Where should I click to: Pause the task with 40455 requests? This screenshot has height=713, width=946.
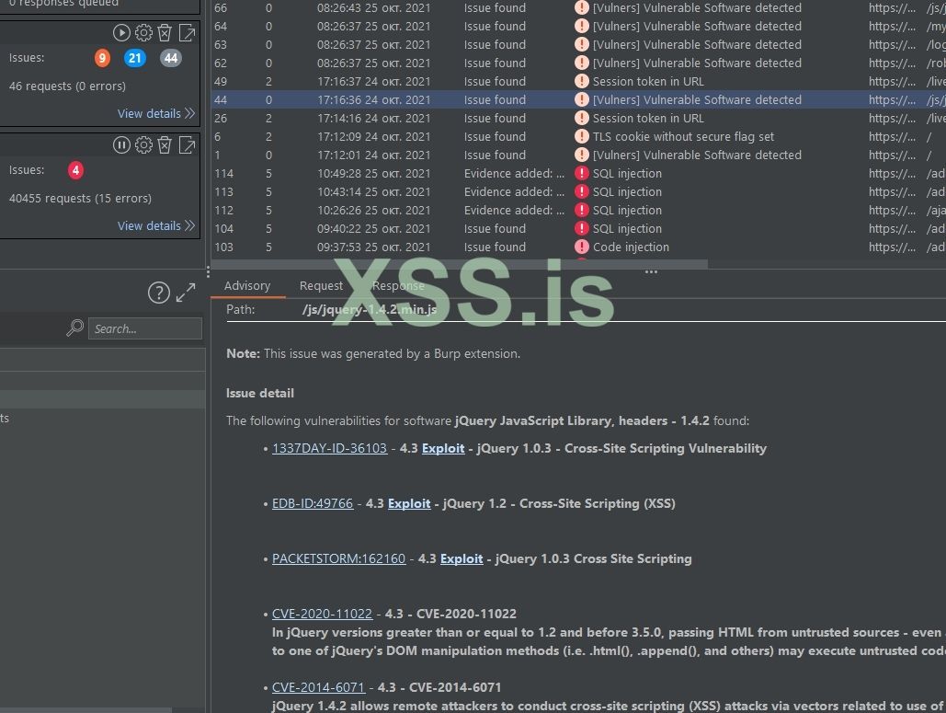coord(121,144)
